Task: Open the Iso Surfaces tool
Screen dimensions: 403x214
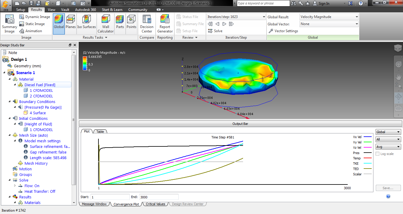Action: [x=86, y=23]
